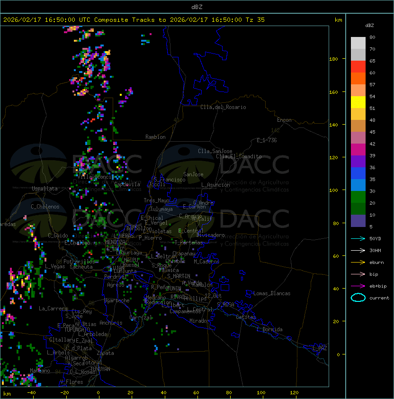394x399 pixels.
Task: Click the TUPUNGATO map label
Action: click(x=77, y=330)
